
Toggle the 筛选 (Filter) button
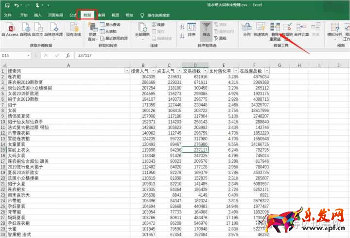click(x=206, y=29)
